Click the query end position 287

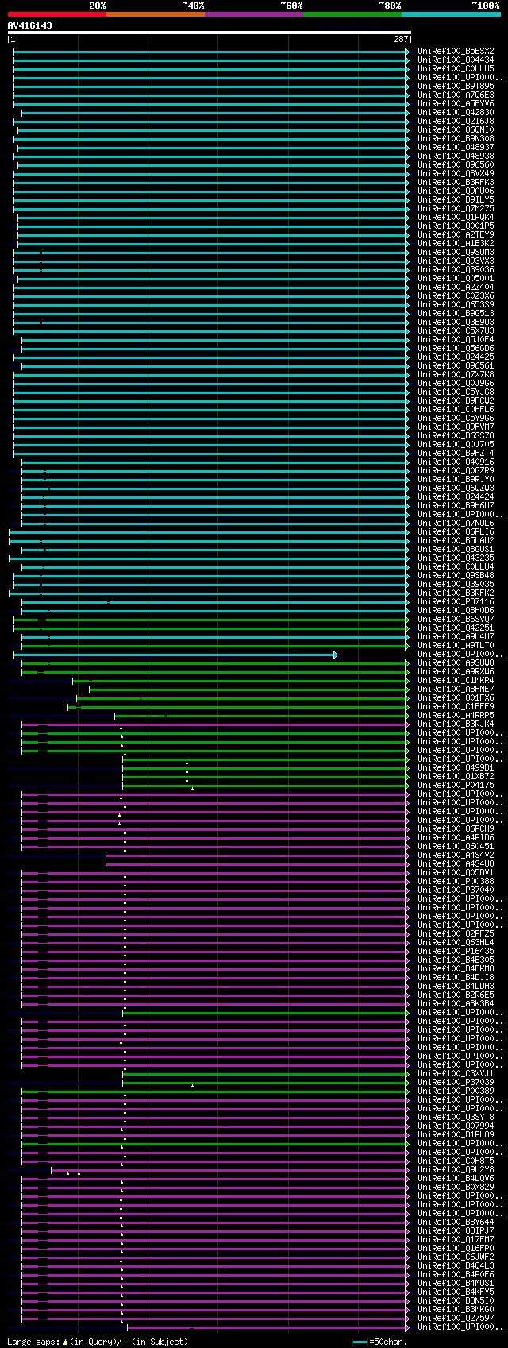401,39
